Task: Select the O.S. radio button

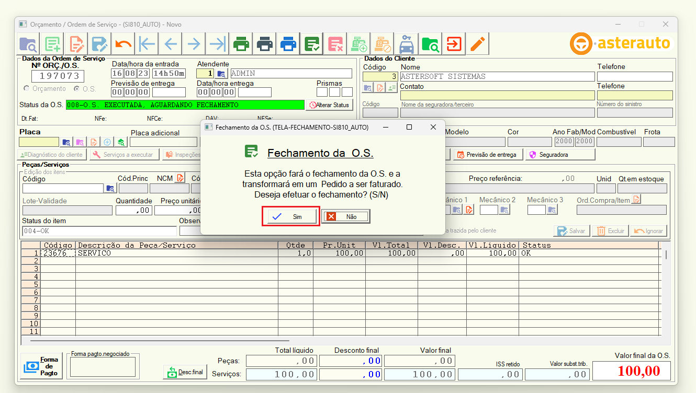Action: (77, 89)
